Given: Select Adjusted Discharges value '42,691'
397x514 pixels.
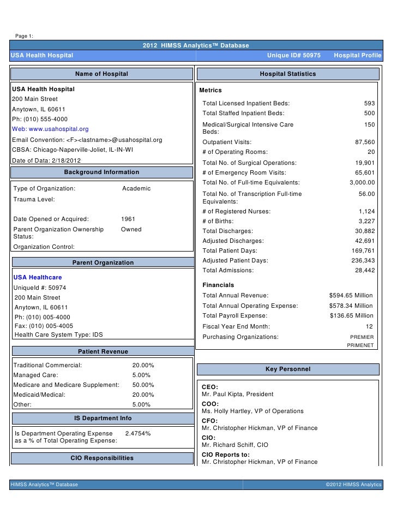Looking at the screenshot, I should click(365, 241).
